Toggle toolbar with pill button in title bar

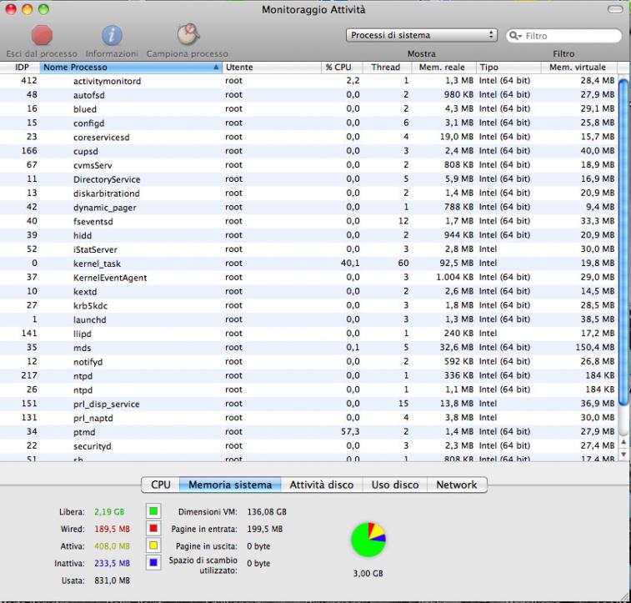[x=615, y=9]
